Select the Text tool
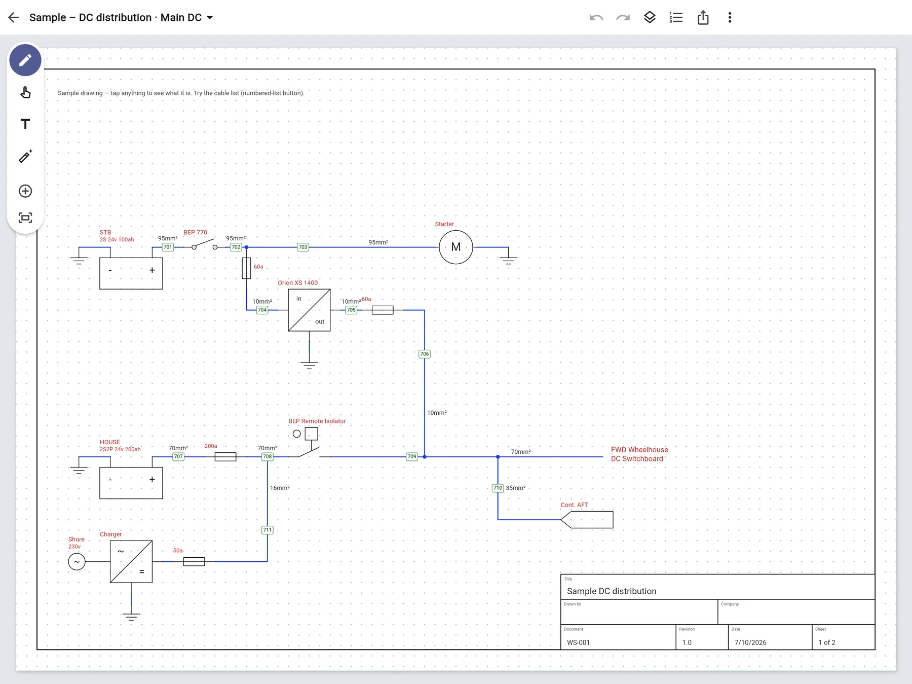This screenshot has height=684, width=912. (25, 124)
